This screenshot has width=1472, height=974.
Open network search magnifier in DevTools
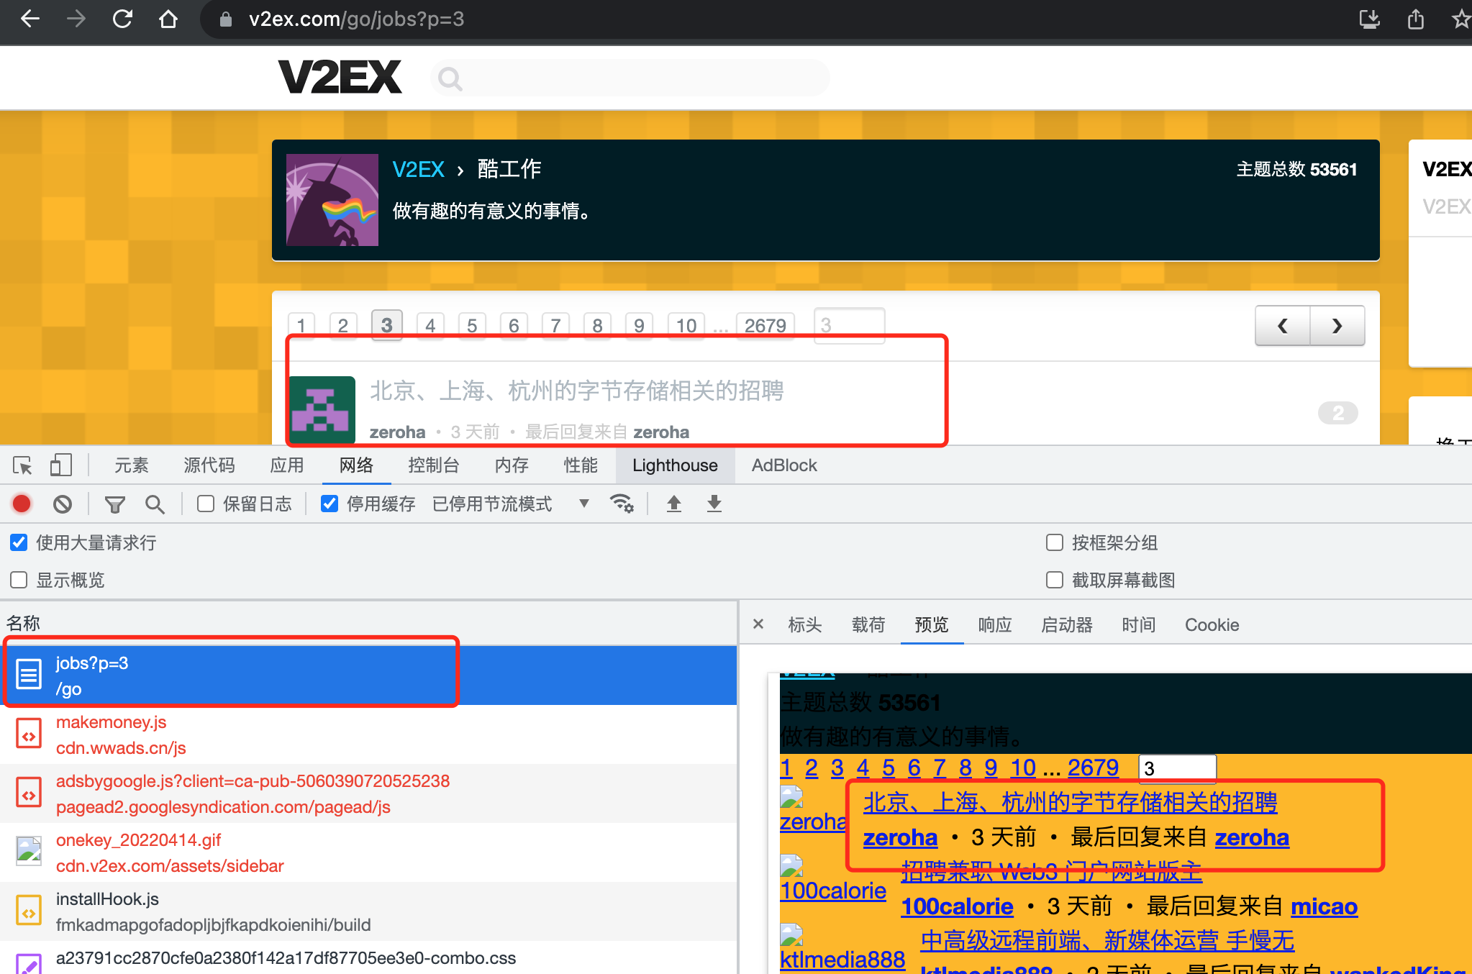coord(154,504)
